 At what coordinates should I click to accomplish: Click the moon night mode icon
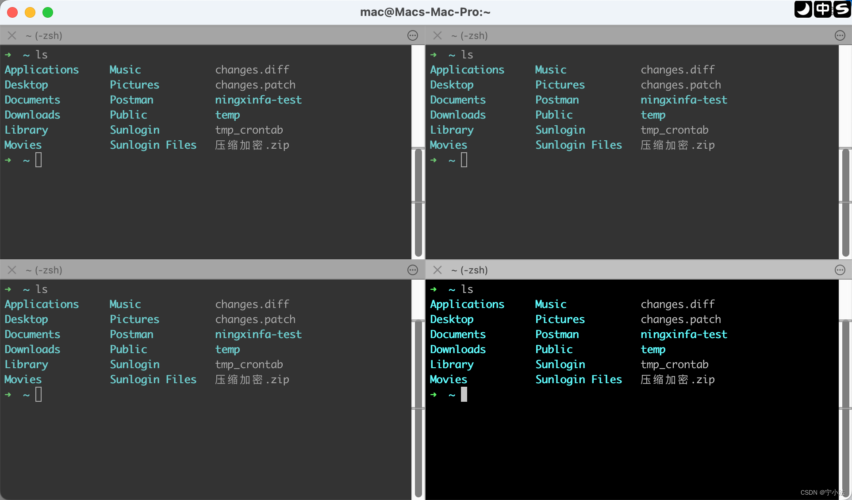pyautogui.click(x=803, y=9)
